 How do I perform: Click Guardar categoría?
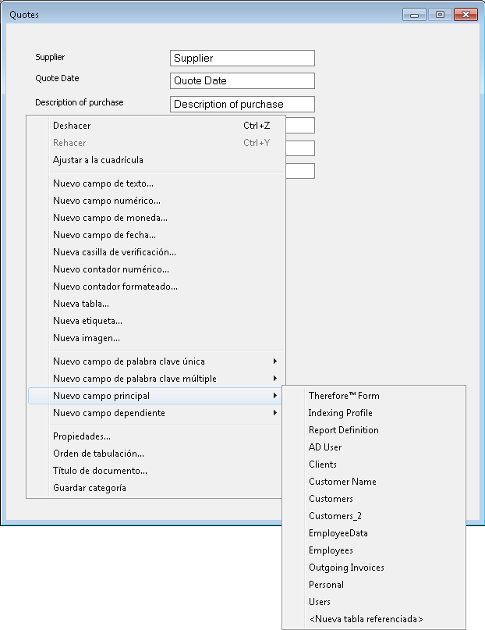tap(157, 488)
